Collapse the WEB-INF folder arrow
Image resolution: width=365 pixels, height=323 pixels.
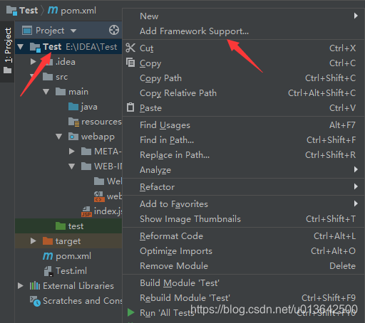click(x=72, y=166)
